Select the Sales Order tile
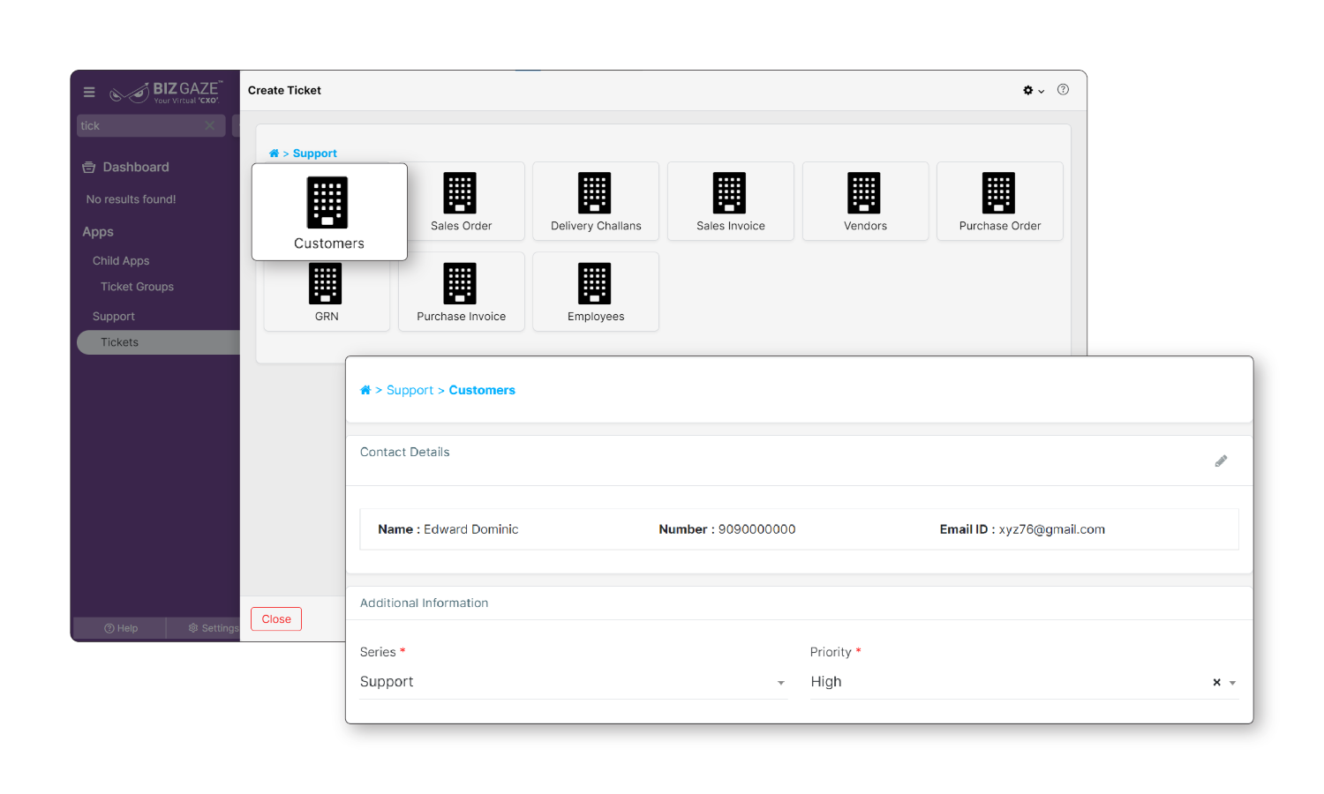 pos(461,202)
